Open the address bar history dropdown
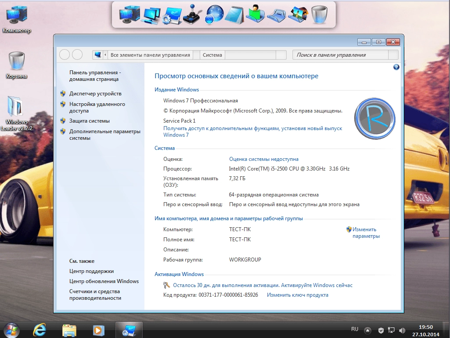This screenshot has height=338, width=450. [281, 55]
